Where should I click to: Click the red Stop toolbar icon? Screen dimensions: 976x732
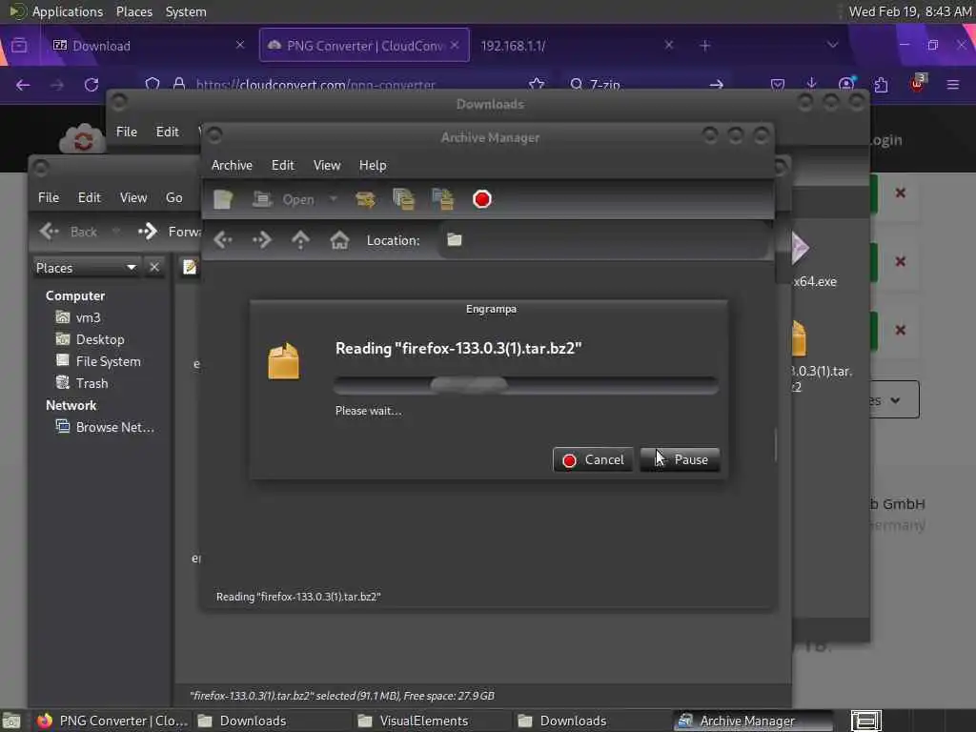481,199
